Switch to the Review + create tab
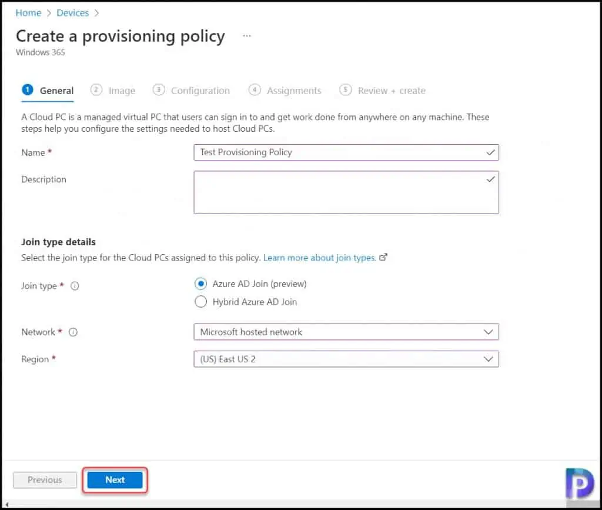Screen dimensions: 602x510 tap(383, 91)
